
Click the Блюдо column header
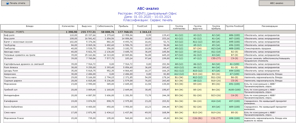coord(29,27)
